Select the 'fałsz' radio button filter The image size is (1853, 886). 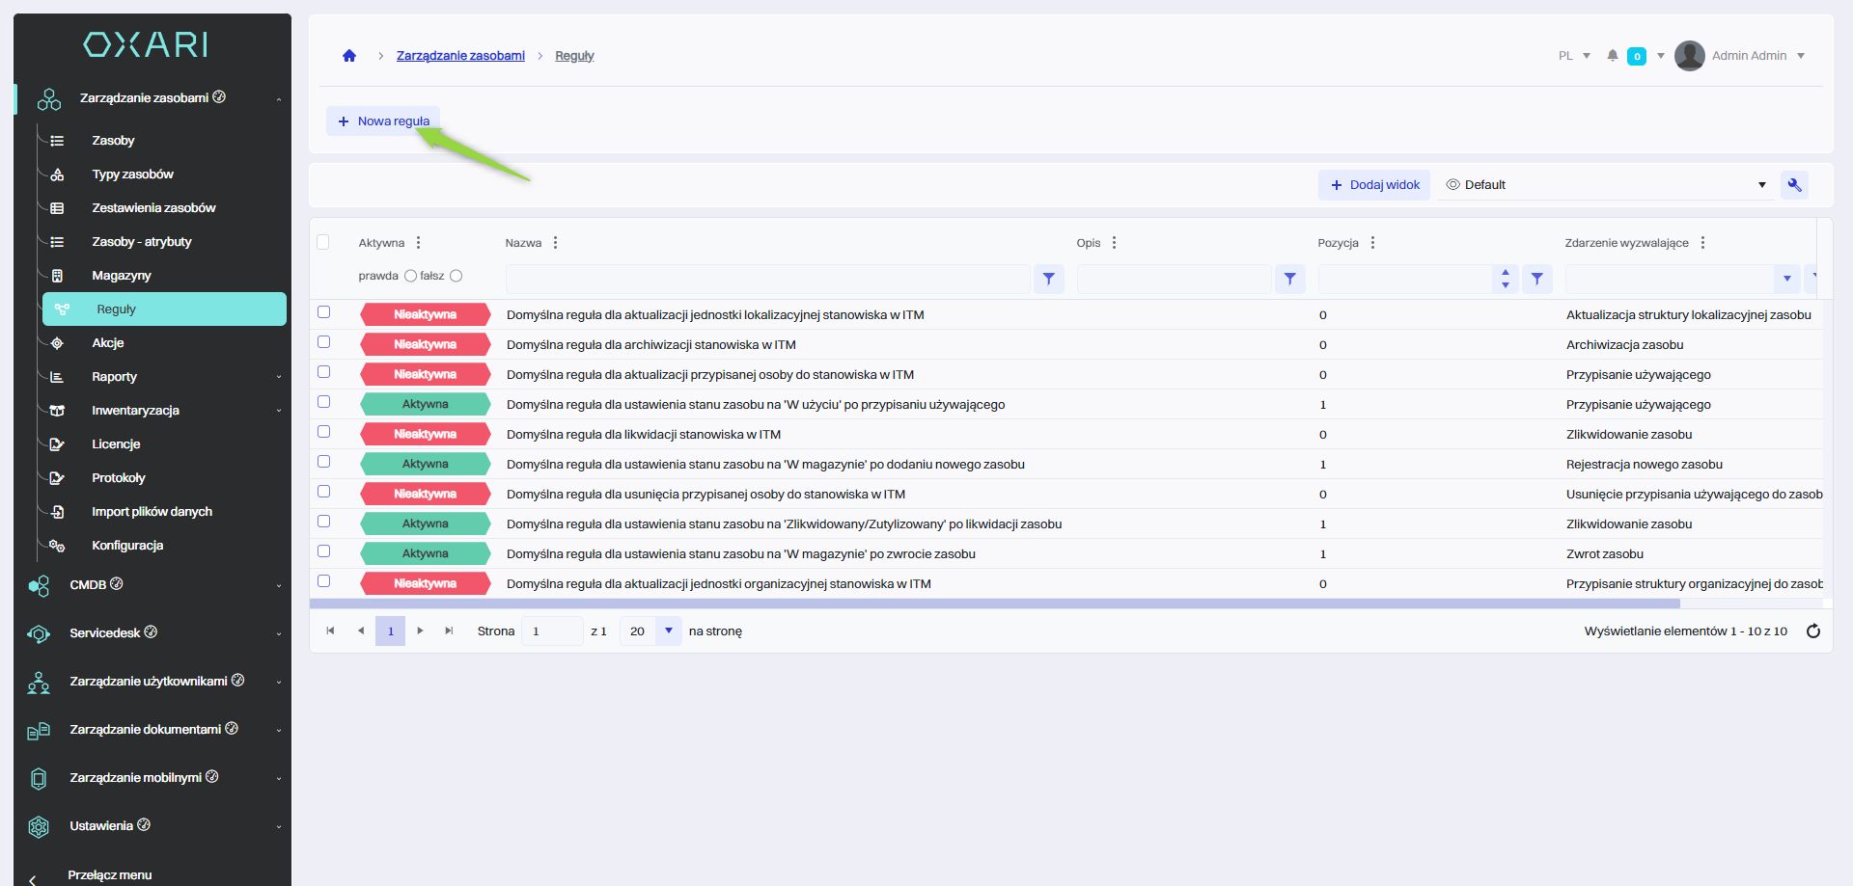coord(456,276)
